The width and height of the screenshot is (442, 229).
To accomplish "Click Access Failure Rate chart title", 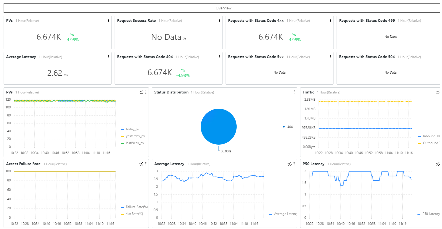I will (x=23, y=164).
